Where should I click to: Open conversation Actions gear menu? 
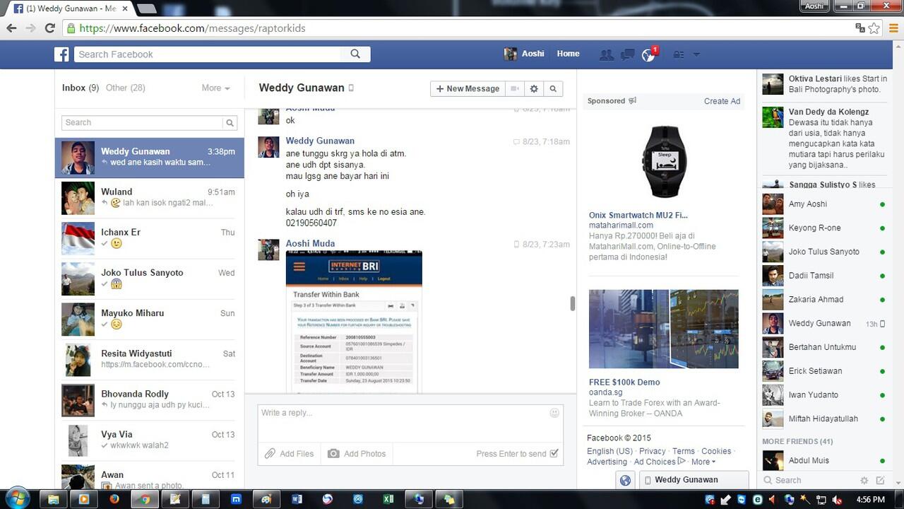coord(534,88)
